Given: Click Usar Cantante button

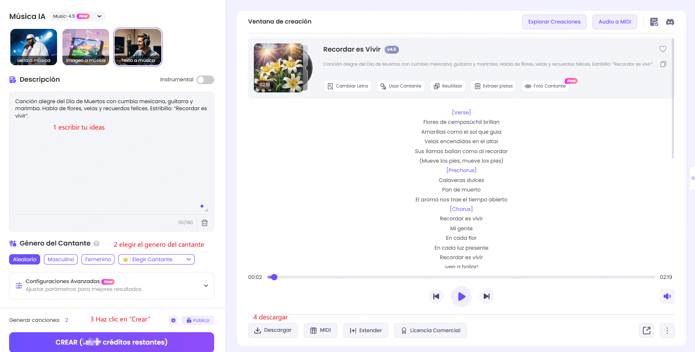Looking at the screenshot, I should [x=401, y=86].
